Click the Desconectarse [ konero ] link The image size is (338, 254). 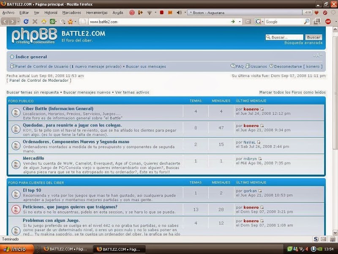298,66
